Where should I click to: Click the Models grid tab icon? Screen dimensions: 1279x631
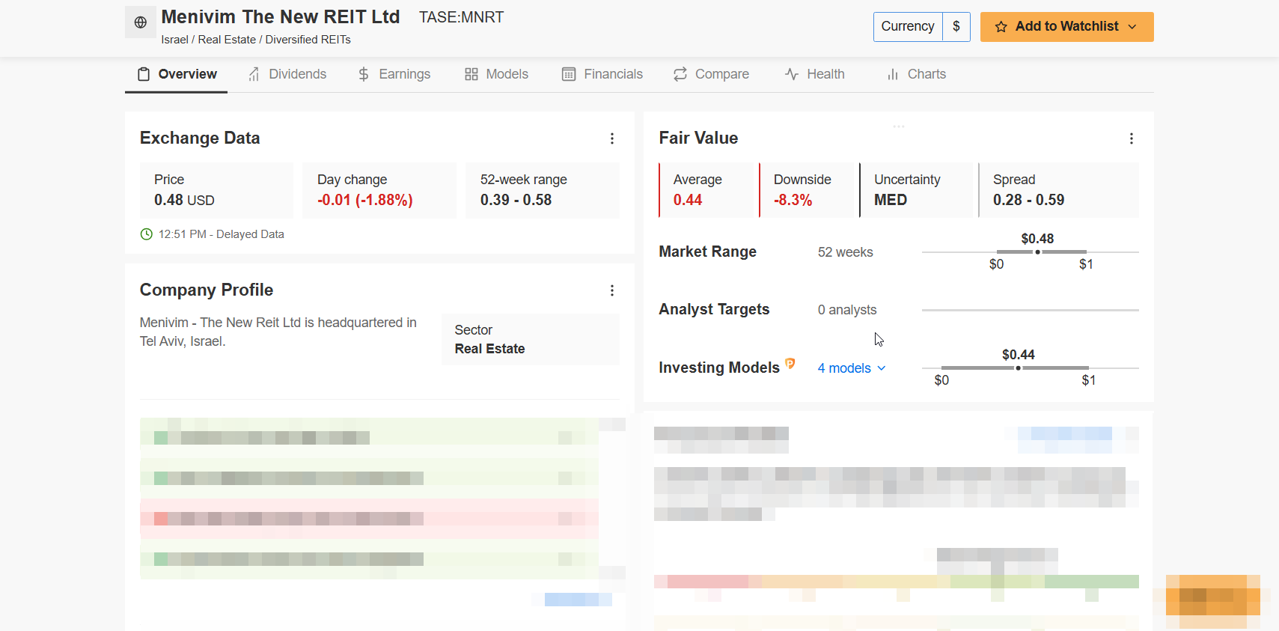pos(471,74)
